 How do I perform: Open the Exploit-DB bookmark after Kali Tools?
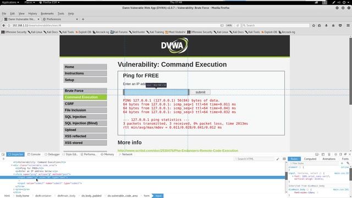[x=83, y=32]
